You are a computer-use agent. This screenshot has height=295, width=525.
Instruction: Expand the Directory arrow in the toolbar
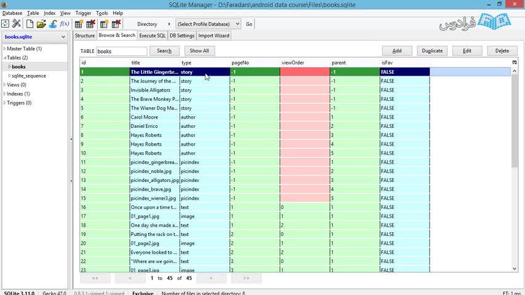(168, 24)
